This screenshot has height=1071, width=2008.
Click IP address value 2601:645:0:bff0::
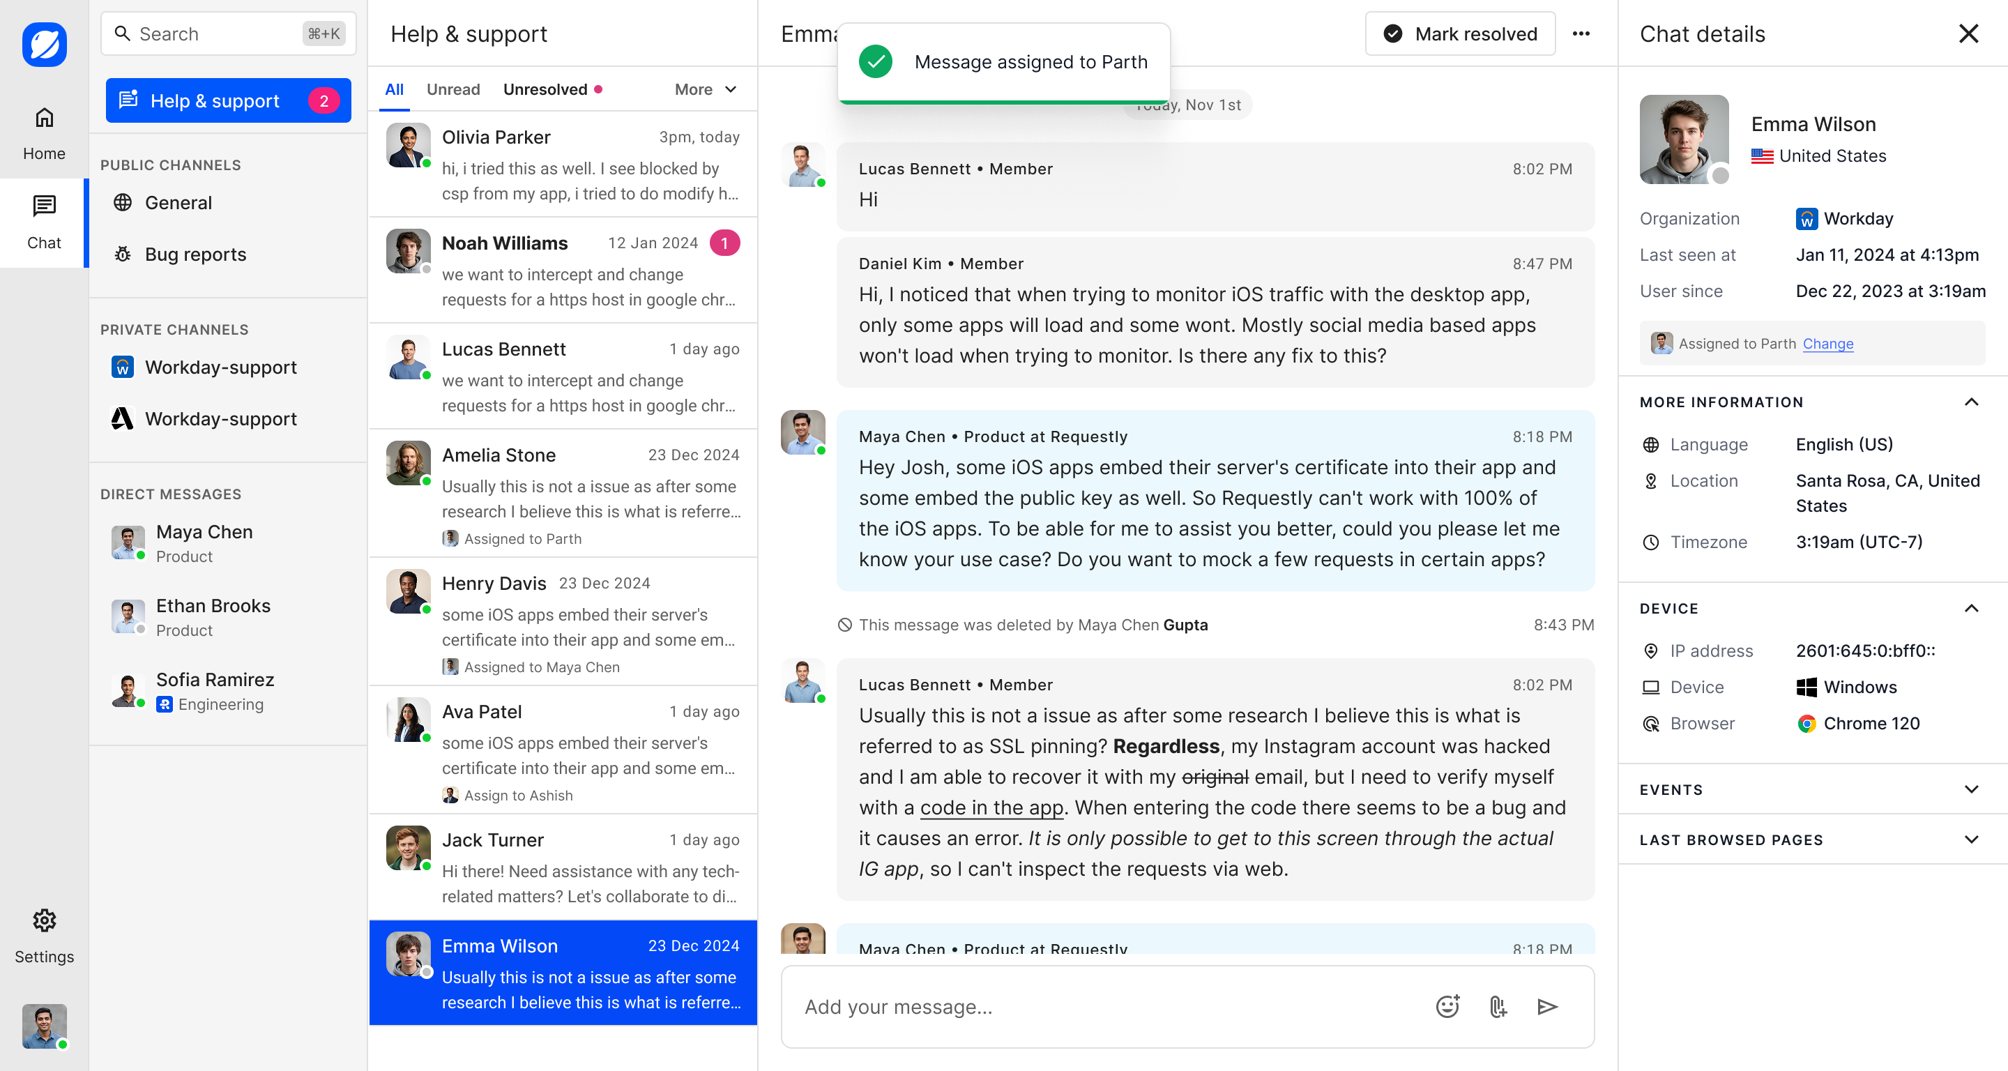(1865, 651)
